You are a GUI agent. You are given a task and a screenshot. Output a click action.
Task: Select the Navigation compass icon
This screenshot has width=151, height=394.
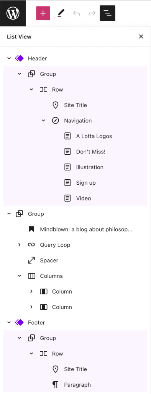55,120
